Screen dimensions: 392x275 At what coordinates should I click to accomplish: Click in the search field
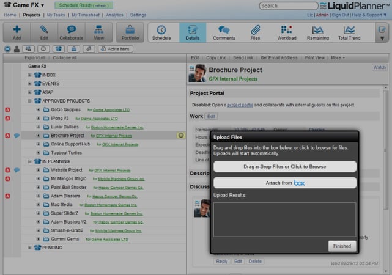(289, 5)
